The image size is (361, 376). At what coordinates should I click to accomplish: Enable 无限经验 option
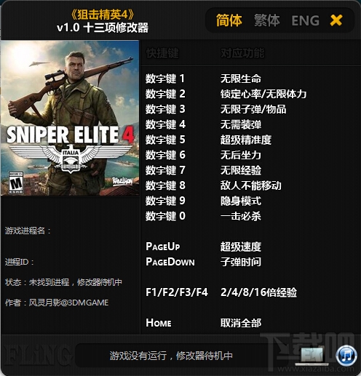(x=241, y=170)
